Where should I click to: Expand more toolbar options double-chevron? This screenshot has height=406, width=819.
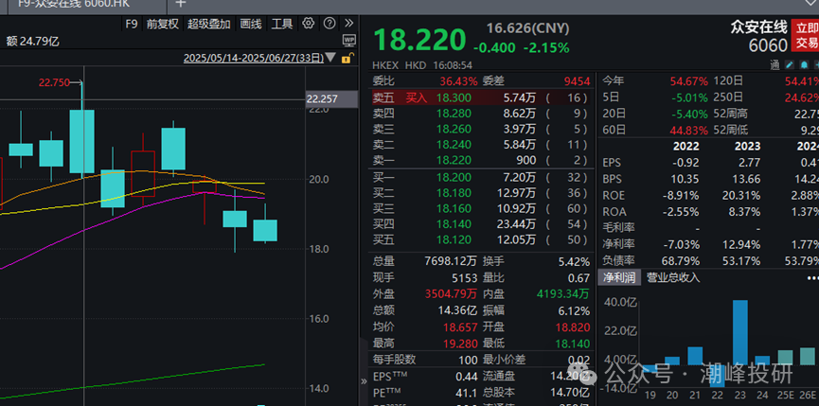pos(349,24)
